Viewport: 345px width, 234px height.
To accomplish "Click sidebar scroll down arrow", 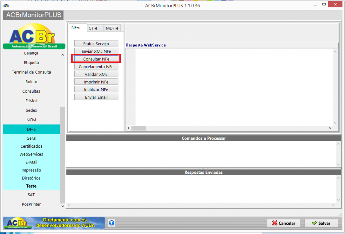I will (63, 206).
